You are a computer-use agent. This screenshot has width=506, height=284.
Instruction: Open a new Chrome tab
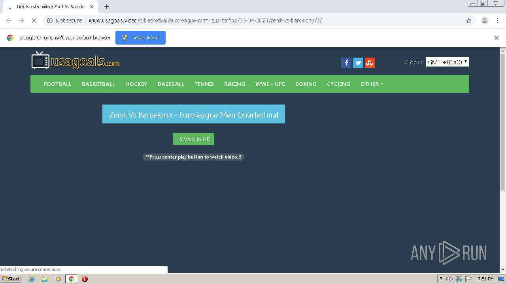tap(107, 7)
